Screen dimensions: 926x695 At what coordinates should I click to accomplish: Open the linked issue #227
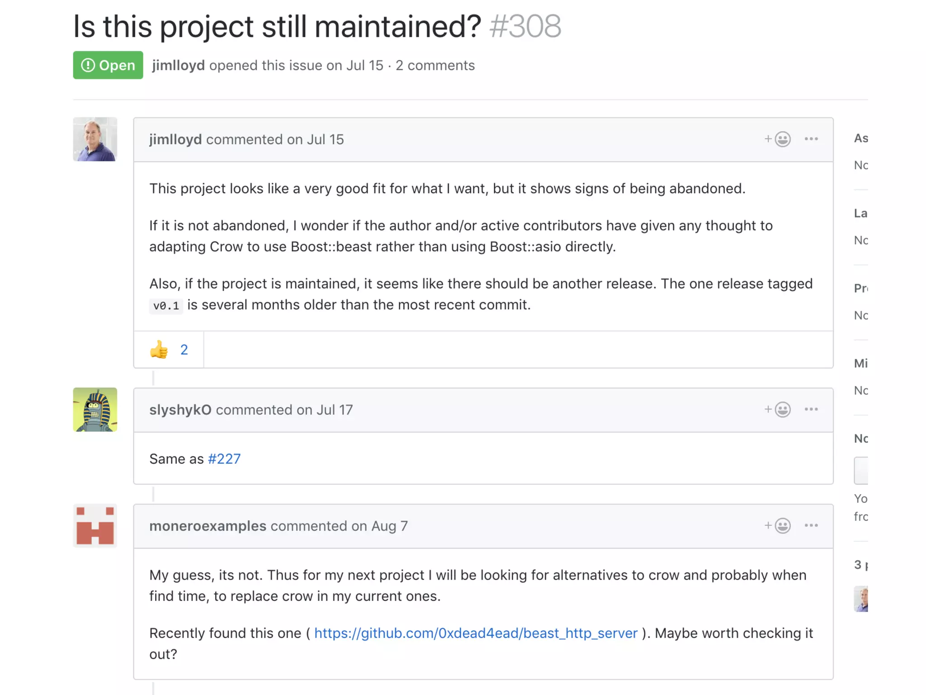point(224,459)
